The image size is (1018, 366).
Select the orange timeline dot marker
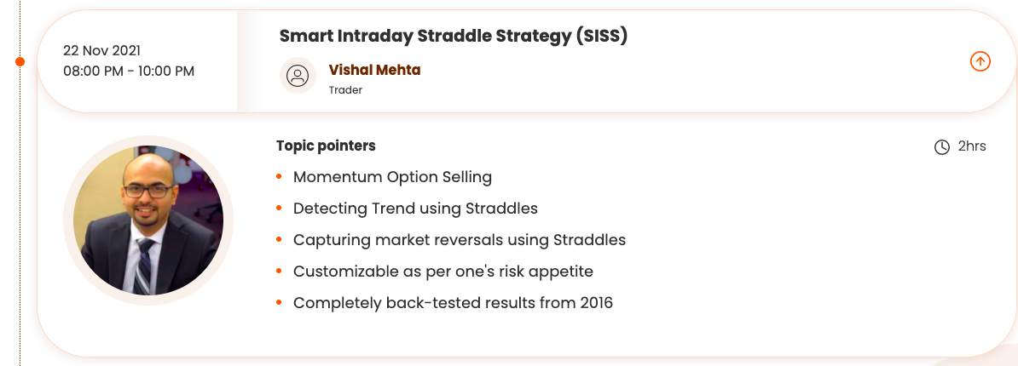click(20, 61)
